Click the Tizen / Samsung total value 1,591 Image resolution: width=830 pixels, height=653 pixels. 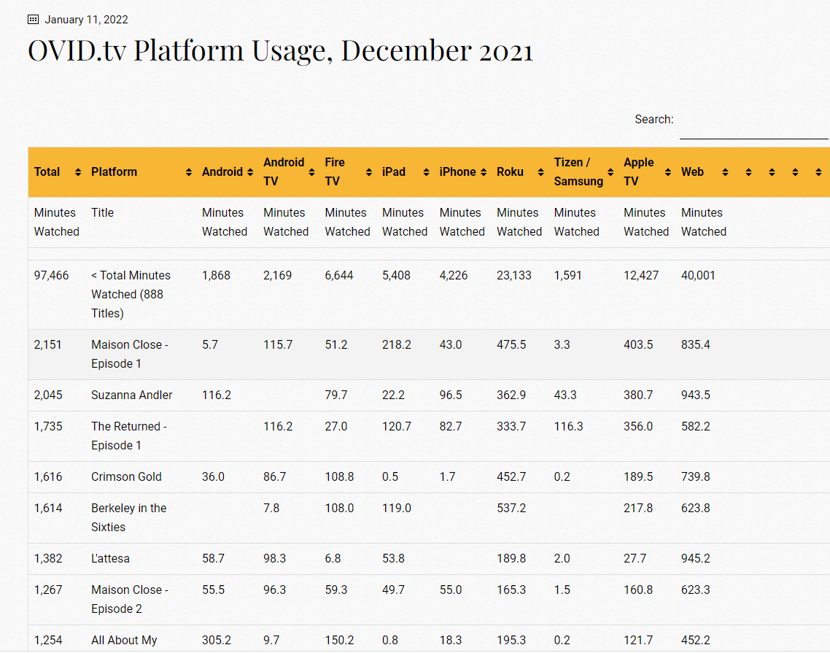568,275
